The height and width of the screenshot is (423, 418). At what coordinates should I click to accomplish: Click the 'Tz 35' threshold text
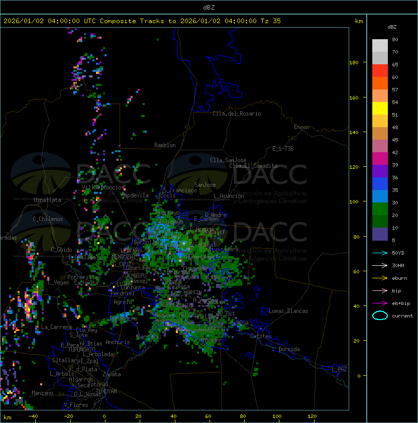tap(271, 21)
